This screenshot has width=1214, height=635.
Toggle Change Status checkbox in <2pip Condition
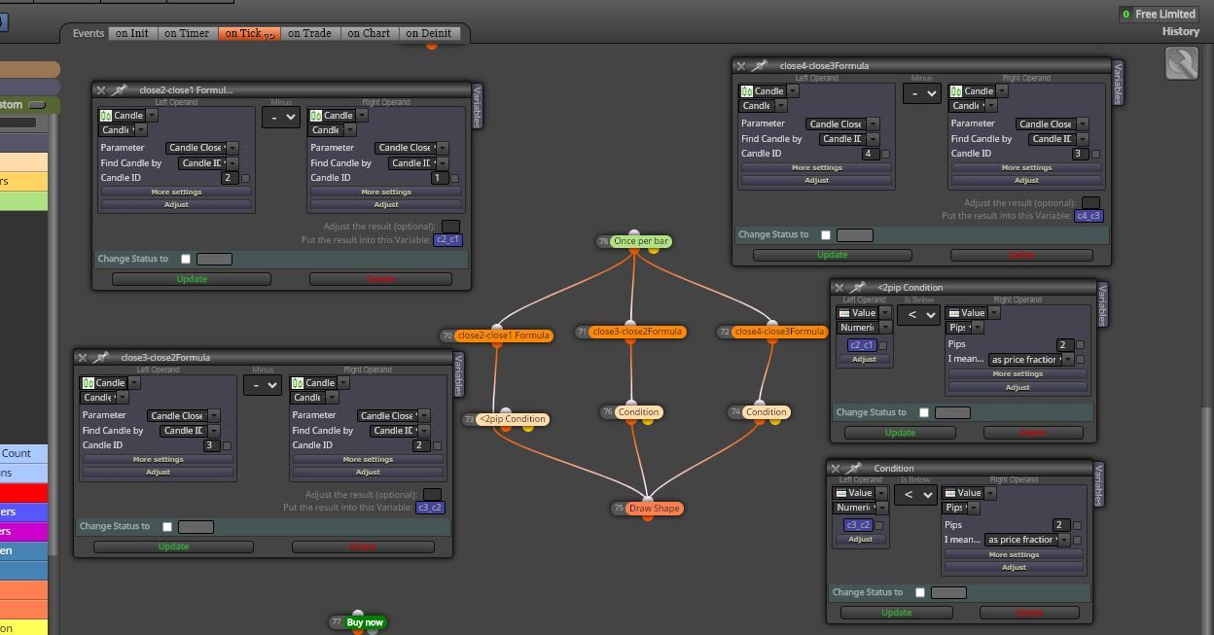click(924, 412)
